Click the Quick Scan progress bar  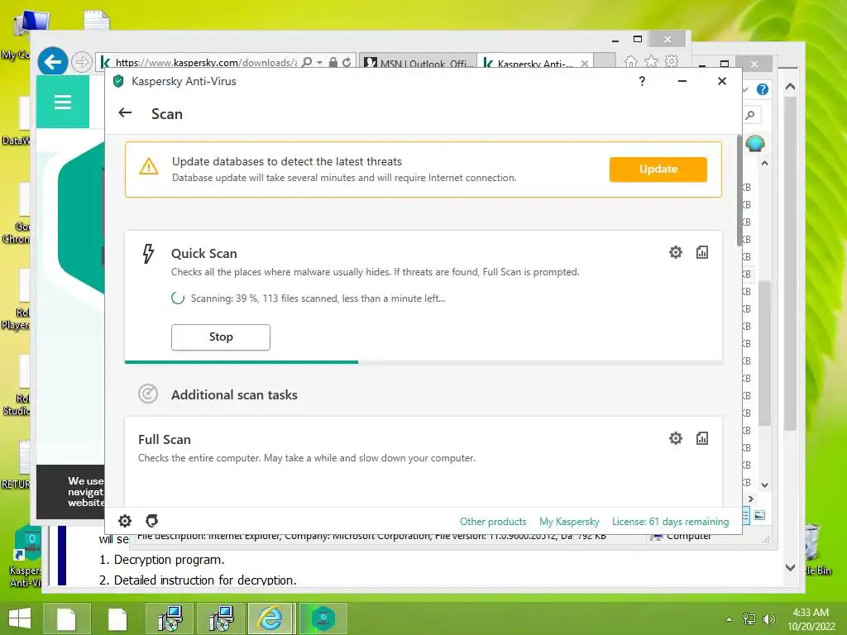point(423,362)
